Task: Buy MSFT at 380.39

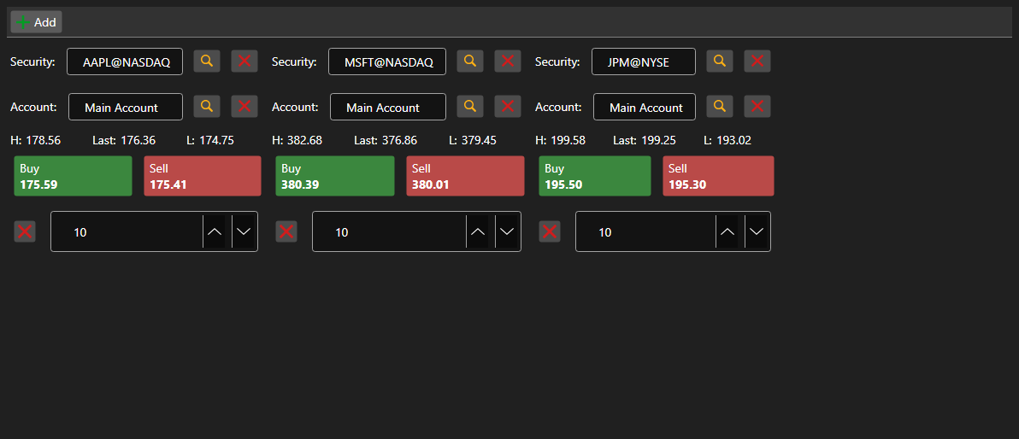Action: tap(335, 176)
